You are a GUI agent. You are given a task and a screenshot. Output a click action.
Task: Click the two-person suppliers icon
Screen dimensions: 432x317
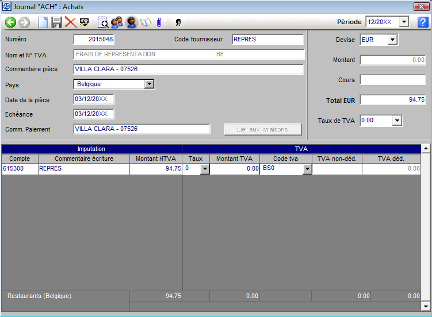[x=117, y=22]
